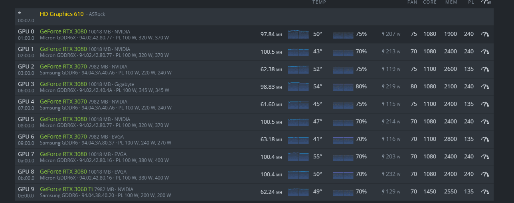Click the TEMP column header
Screen dimensions: 514x203
click(319, 2)
